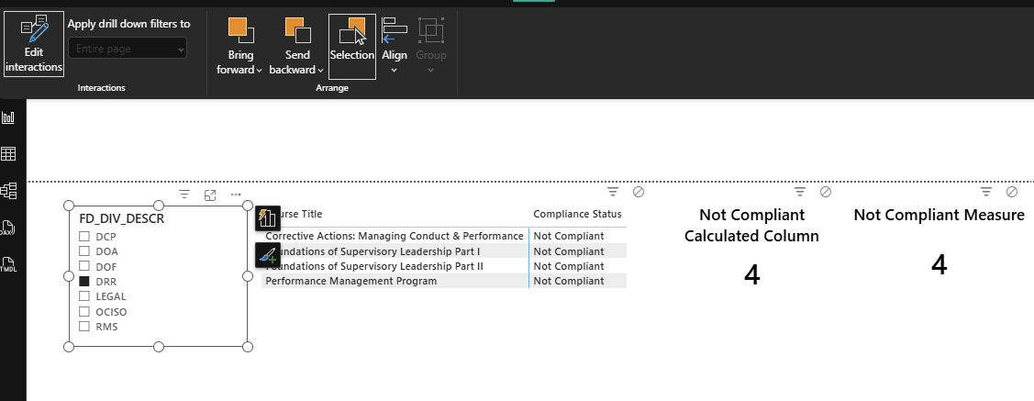
Task: Click the build visual lightning chart icon
Action: (268, 217)
